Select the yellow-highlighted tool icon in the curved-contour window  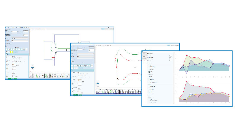pyautogui.click(x=78, y=68)
